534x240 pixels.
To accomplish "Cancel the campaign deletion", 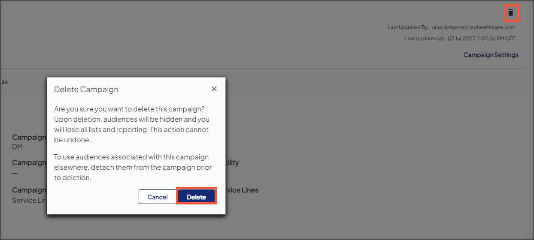I will [158, 197].
